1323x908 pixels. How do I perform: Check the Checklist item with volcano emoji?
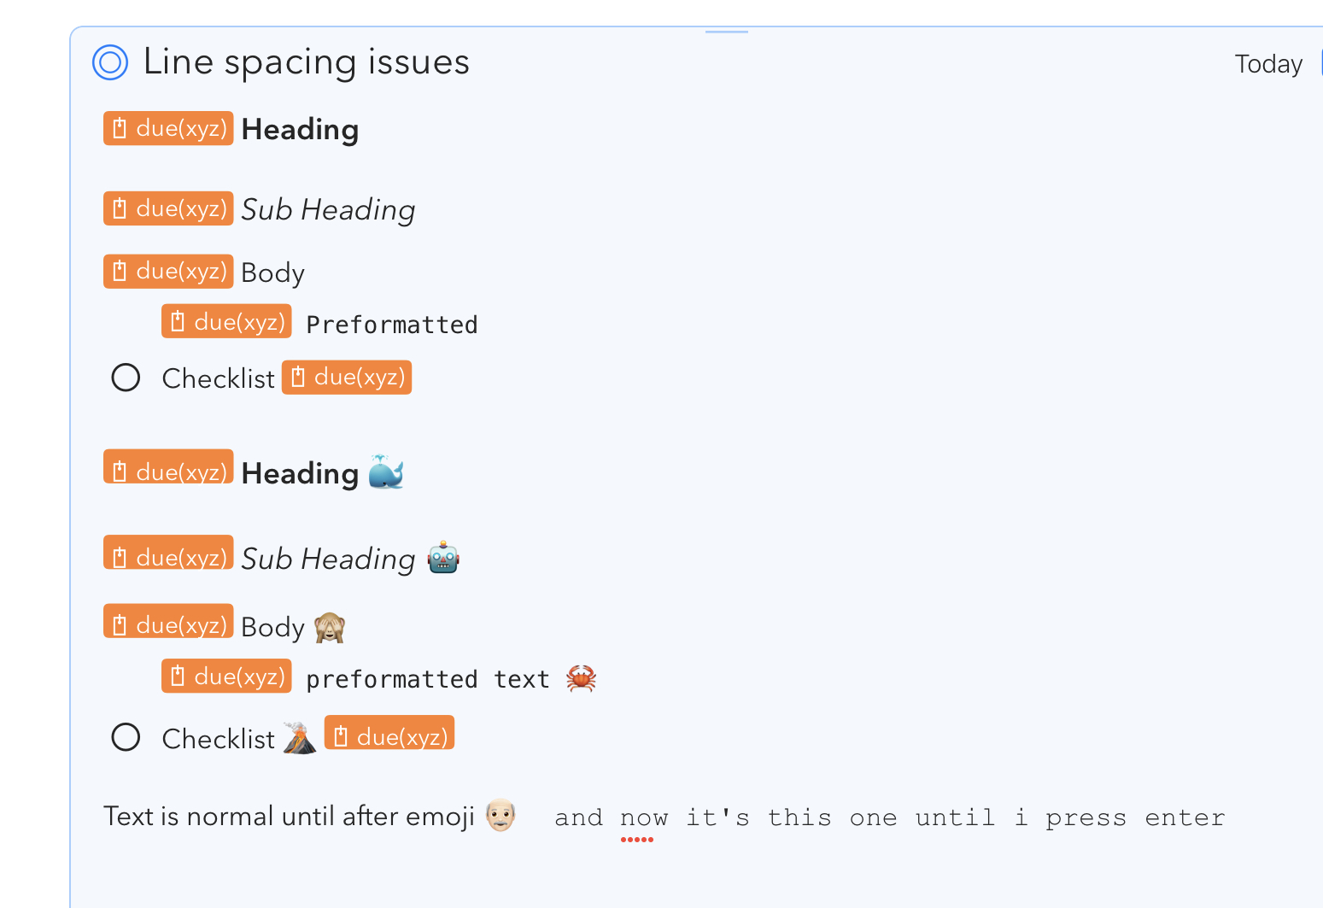point(126,737)
